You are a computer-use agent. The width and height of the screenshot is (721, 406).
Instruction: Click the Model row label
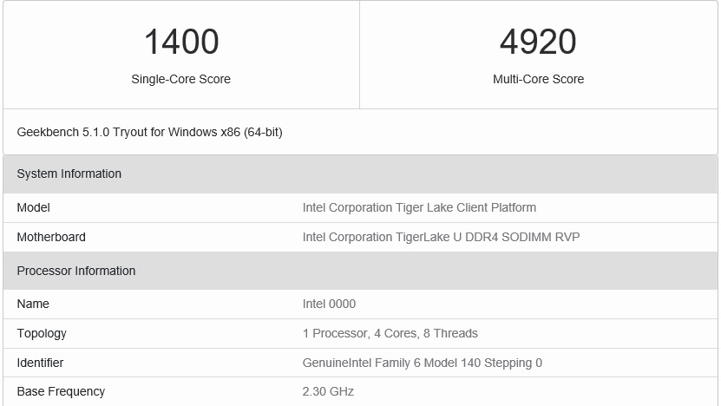pyautogui.click(x=34, y=207)
